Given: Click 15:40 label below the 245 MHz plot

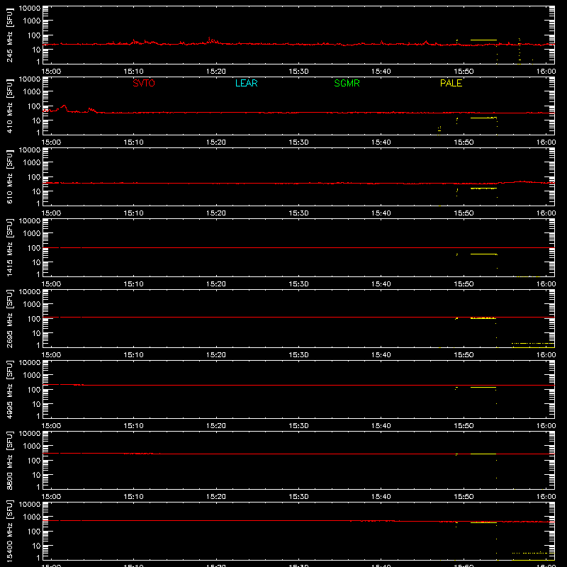Looking at the screenshot, I should coord(381,72).
